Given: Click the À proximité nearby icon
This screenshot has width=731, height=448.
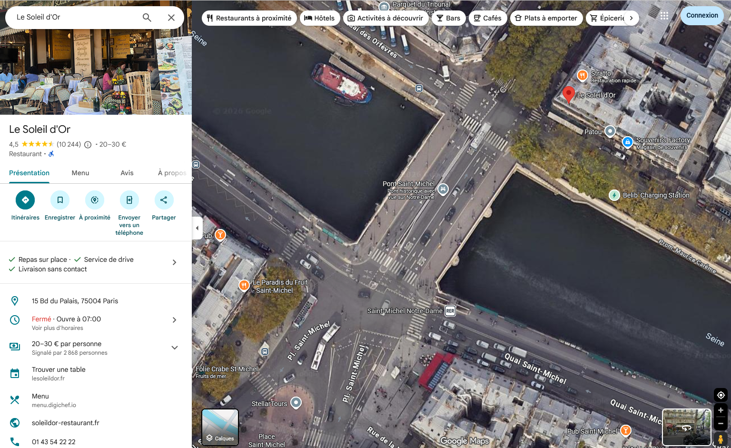Looking at the screenshot, I should tap(95, 200).
